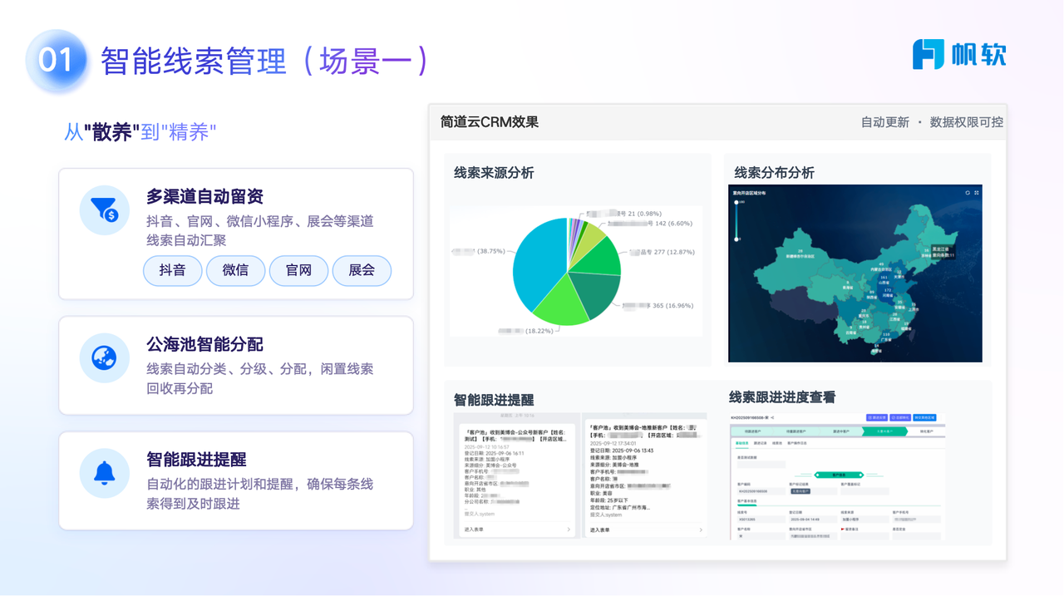1064x596 pixels.
Task: Select the 微信 channel tag
Action: [235, 271]
